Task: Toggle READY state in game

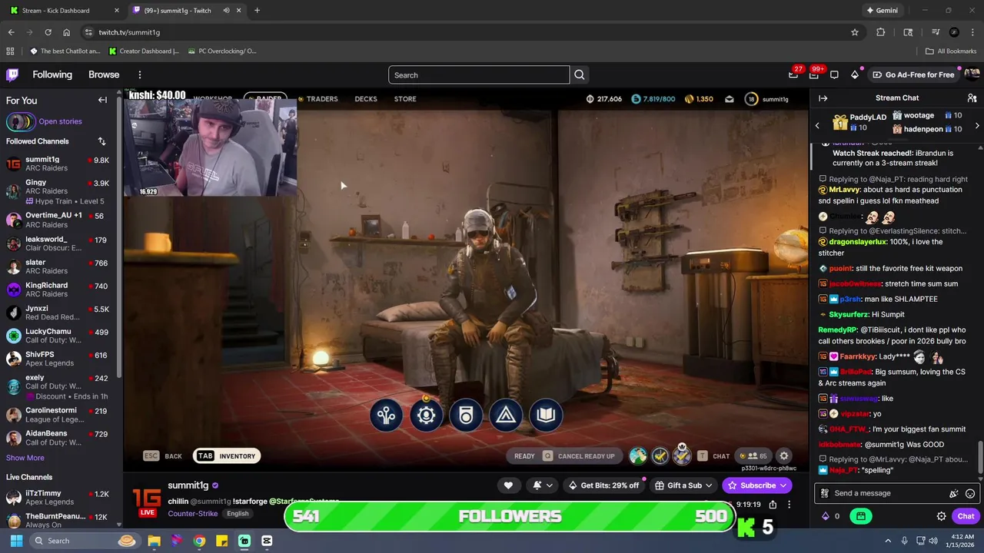Action: click(524, 456)
